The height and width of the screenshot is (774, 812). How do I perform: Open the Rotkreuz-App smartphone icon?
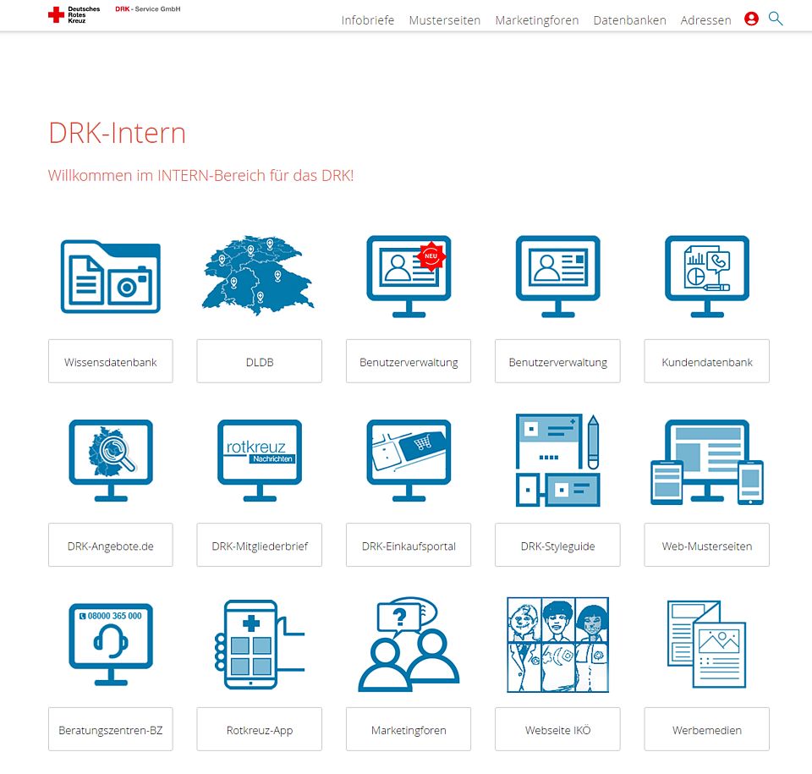click(x=259, y=644)
